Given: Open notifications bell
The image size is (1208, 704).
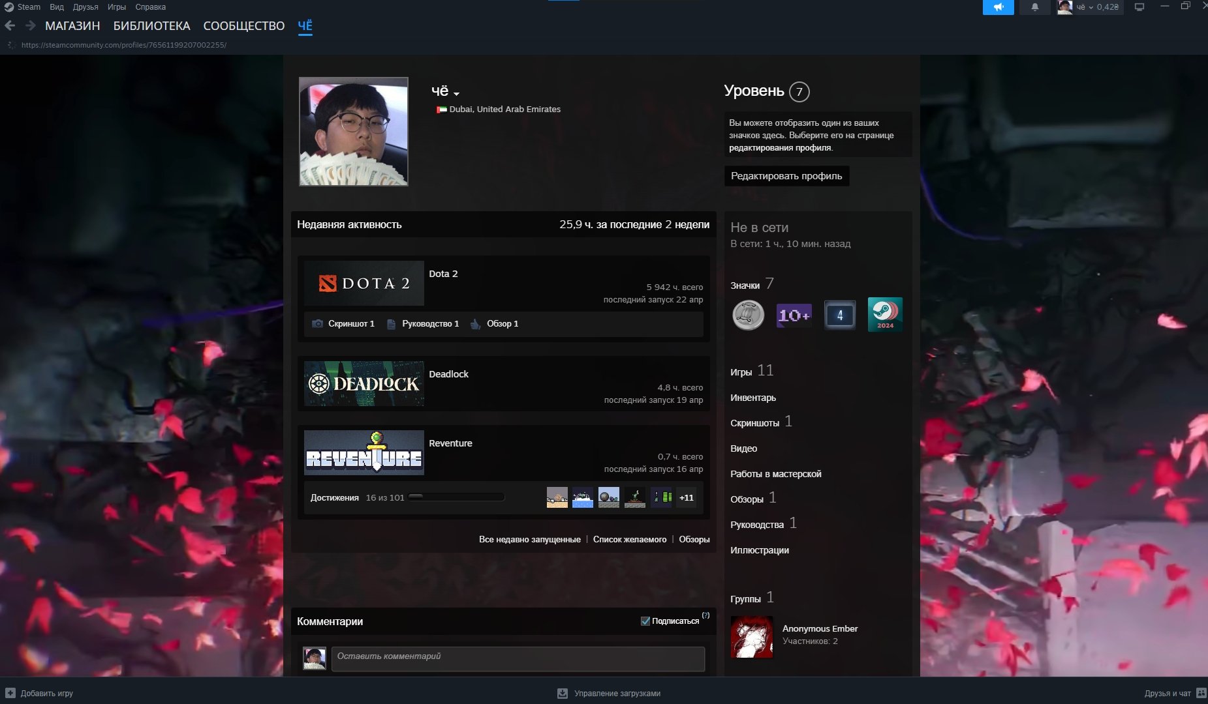Looking at the screenshot, I should [x=1034, y=7].
